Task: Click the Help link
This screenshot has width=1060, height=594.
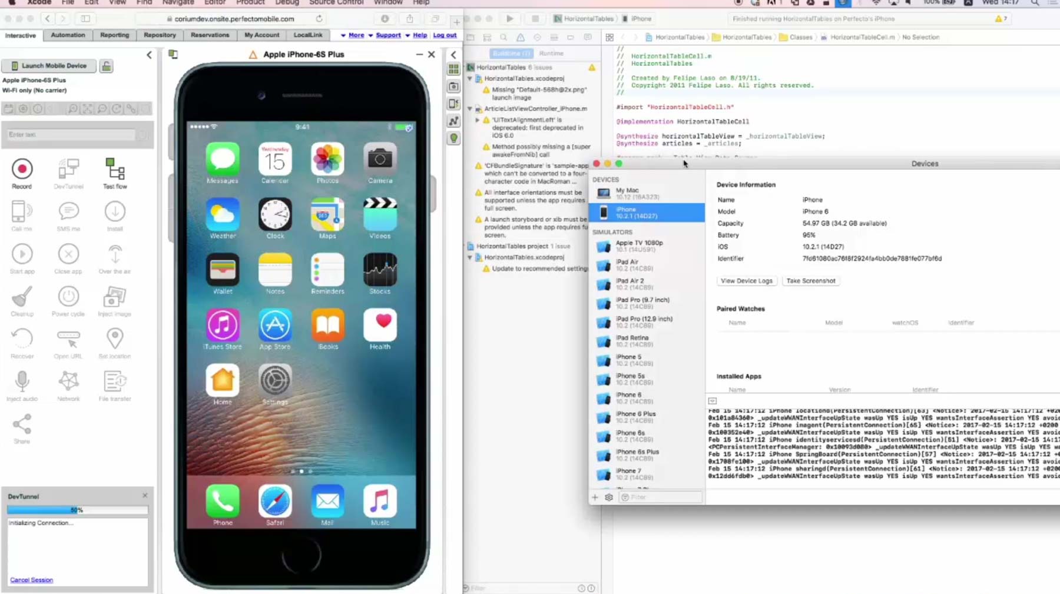Action: (420, 35)
